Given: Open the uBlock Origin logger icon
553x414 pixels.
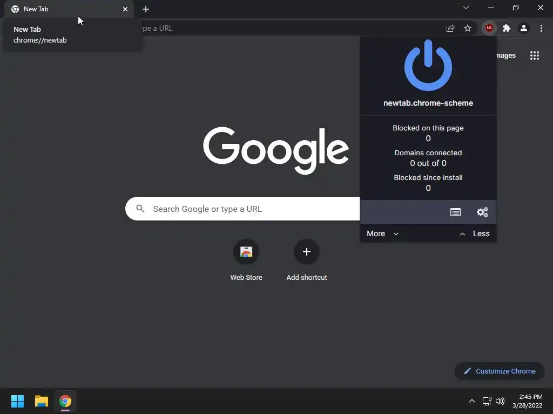Looking at the screenshot, I should click(x=455, y=212).
